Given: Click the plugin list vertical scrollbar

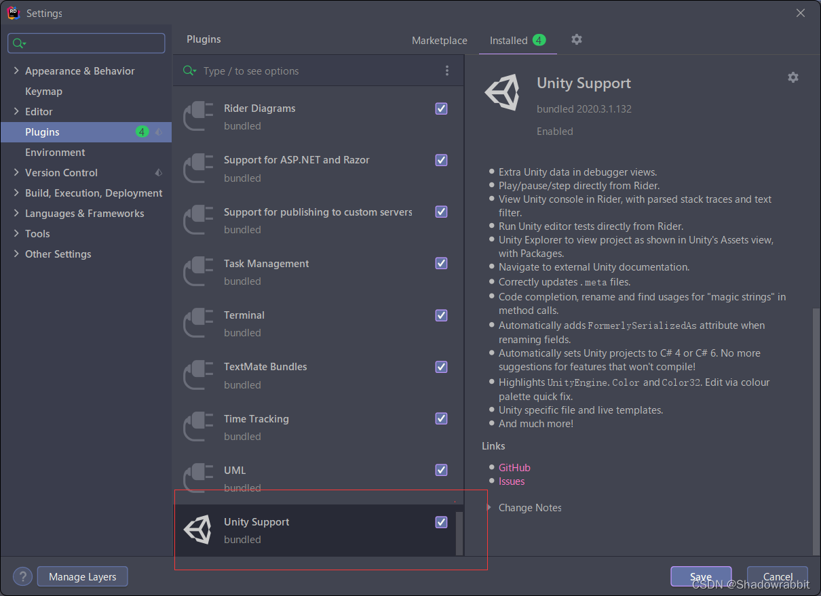Looking at the screenshot, I should click(459, 534).
